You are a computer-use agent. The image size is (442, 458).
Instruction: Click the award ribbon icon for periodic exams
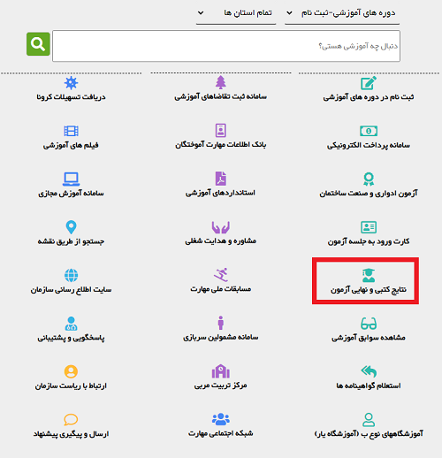[369, 179]
